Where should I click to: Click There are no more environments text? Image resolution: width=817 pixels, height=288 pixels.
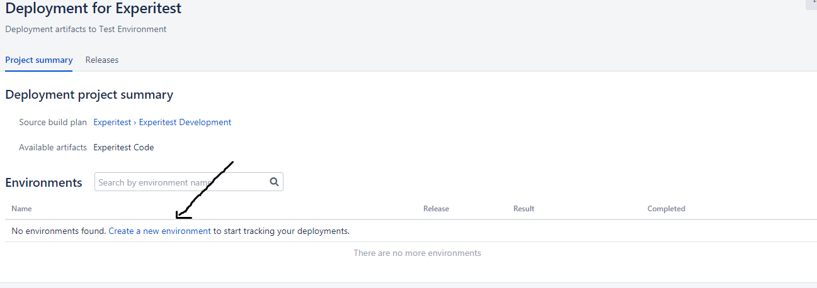coord(417,253)
